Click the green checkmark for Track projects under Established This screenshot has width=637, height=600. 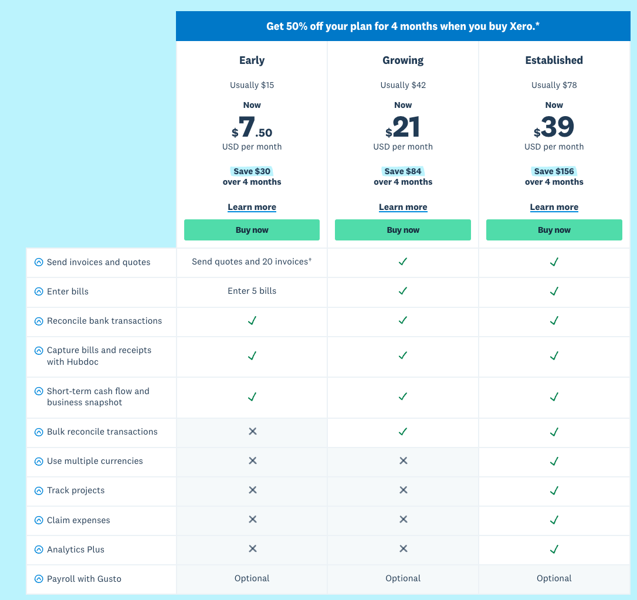click(x=554, y=491)
